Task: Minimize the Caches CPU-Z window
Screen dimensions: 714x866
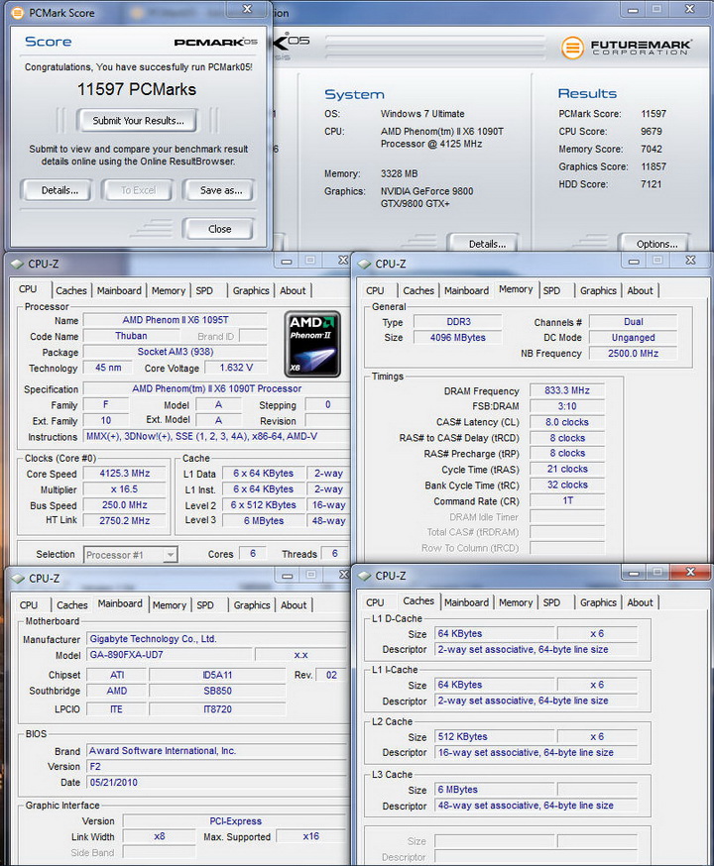Action: pos(634,573)
